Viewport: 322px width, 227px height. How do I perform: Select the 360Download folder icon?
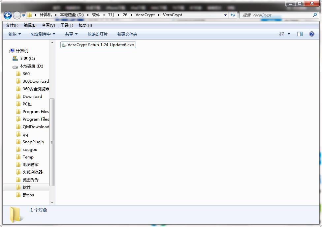[18, 81]
